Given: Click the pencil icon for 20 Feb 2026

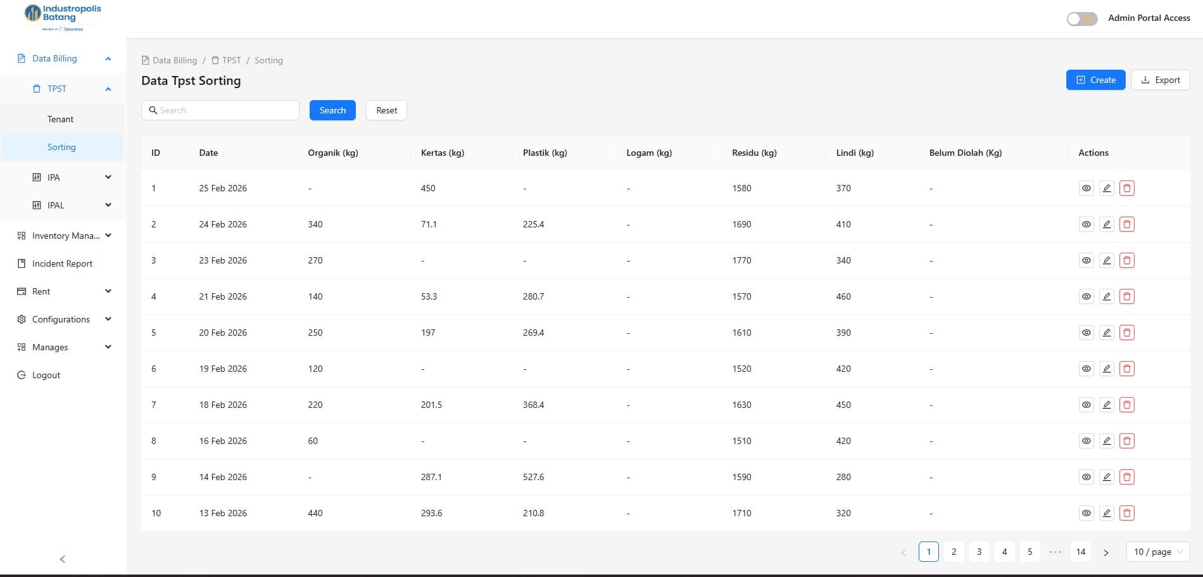Looking at the screenshot, I should pos(1107,333).
